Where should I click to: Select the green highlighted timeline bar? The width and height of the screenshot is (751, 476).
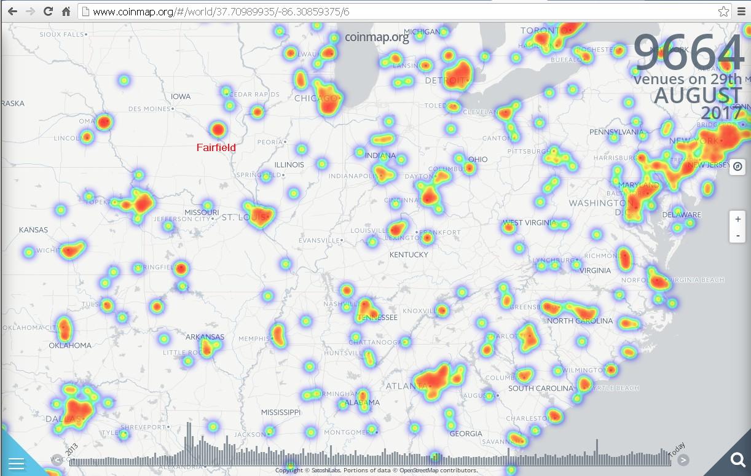coord(435,457)
